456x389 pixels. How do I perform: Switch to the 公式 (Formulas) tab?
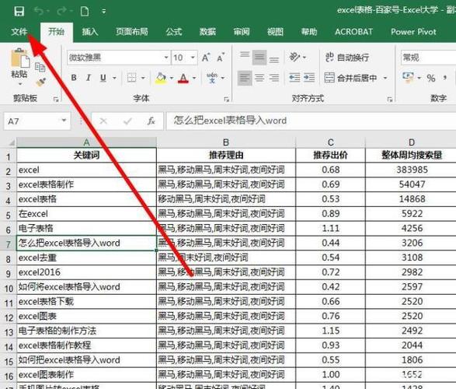tap(174, 31)
